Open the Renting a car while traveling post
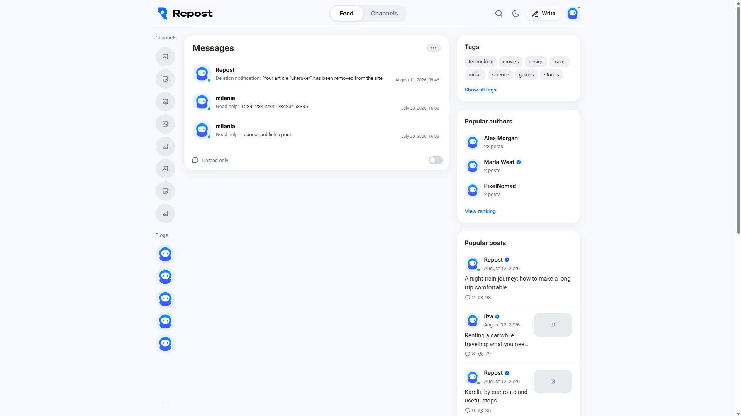The width and height of the screenshot is (741, 416). coord(496,340)
